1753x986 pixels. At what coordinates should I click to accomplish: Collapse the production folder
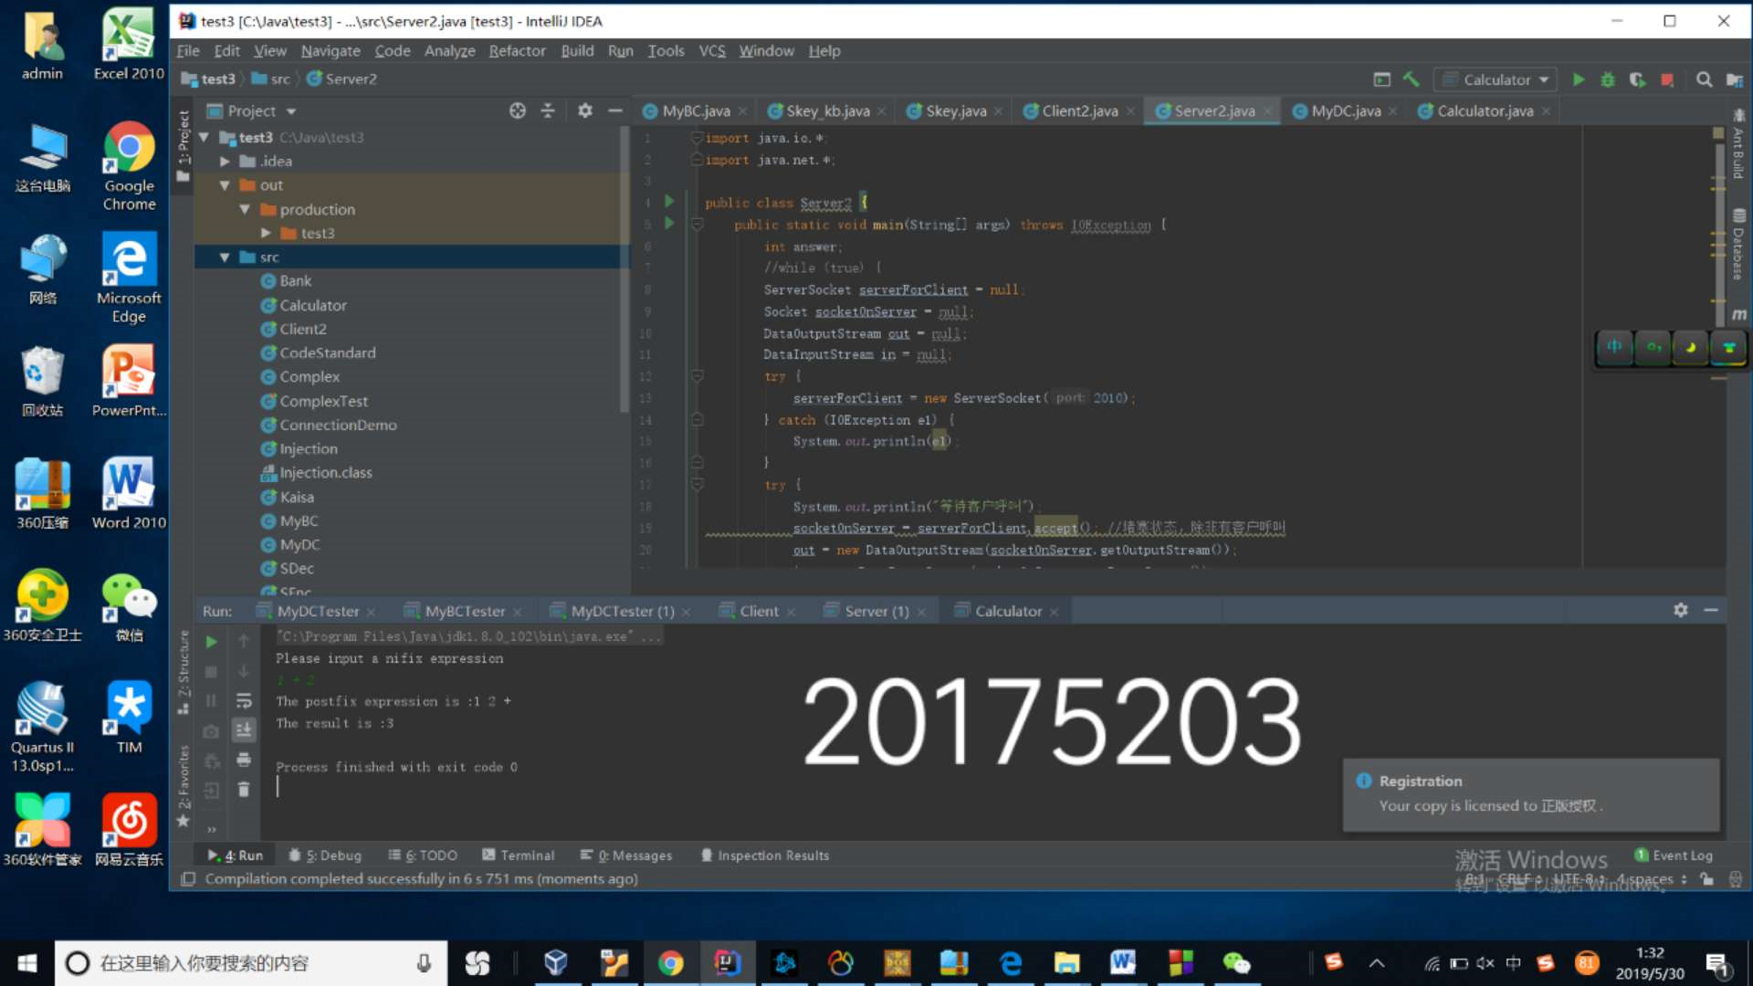point(245,209)
